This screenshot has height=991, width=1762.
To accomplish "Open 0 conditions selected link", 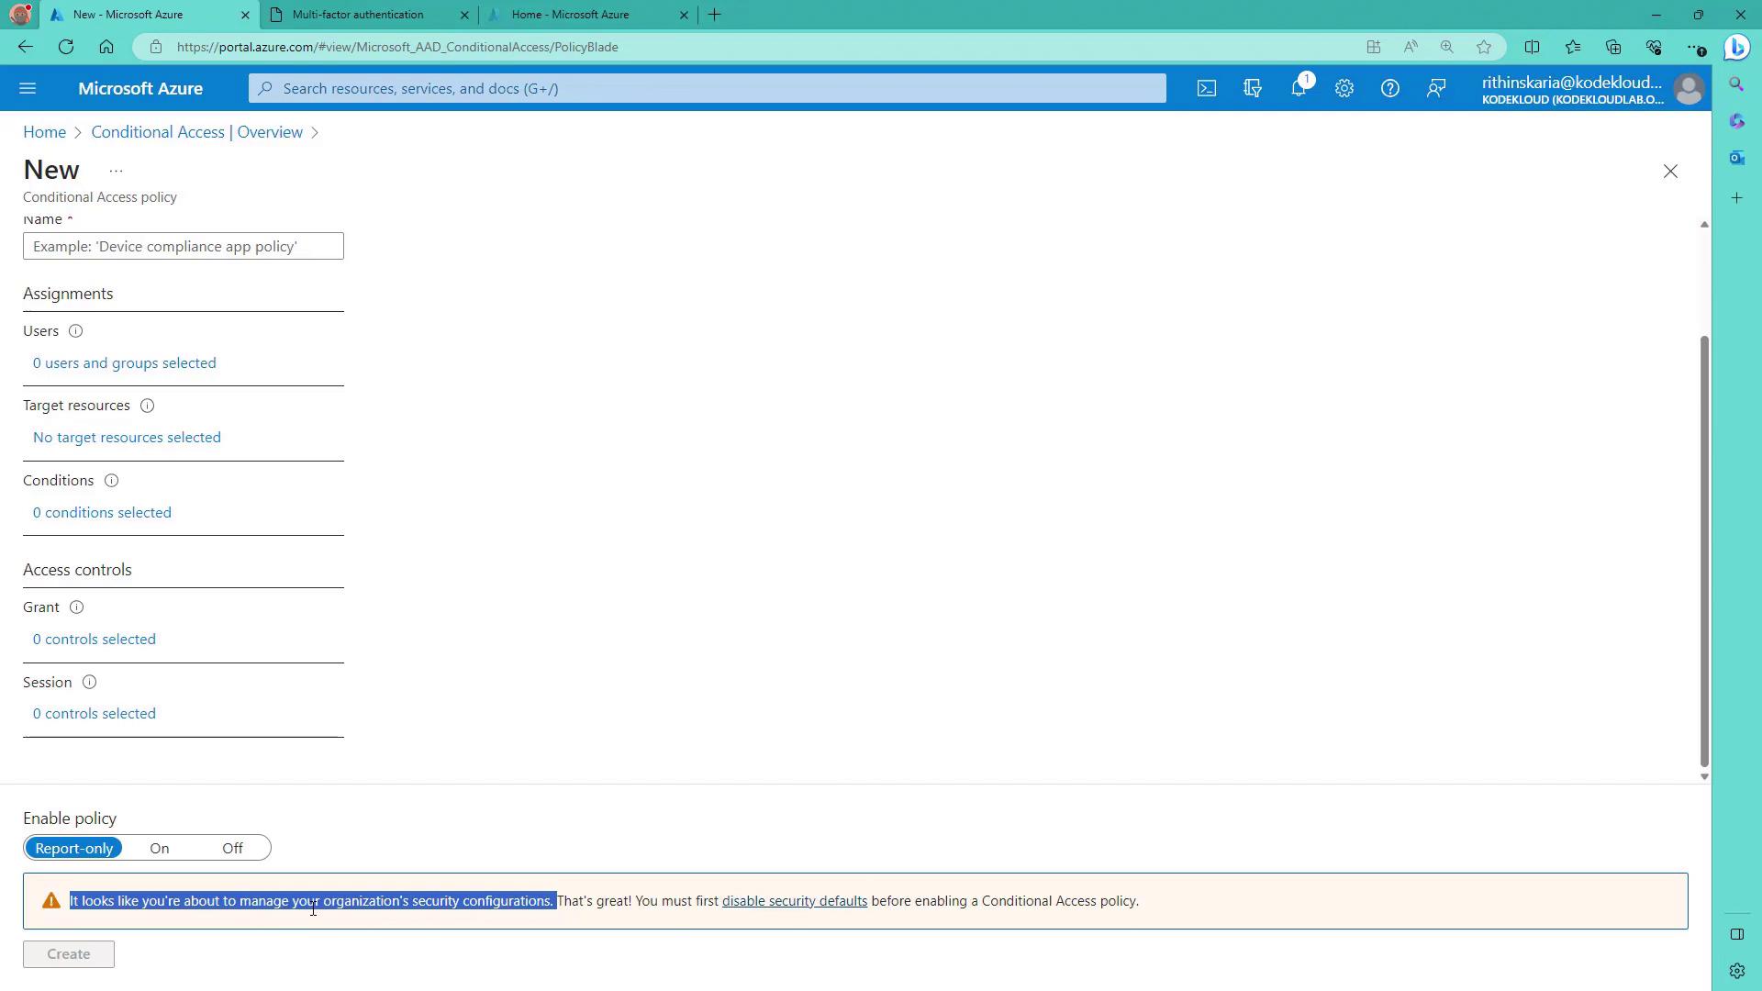I will [102, 513].
